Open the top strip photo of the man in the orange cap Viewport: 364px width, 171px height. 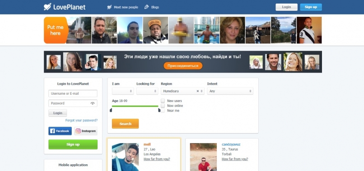tap(155, 30)
